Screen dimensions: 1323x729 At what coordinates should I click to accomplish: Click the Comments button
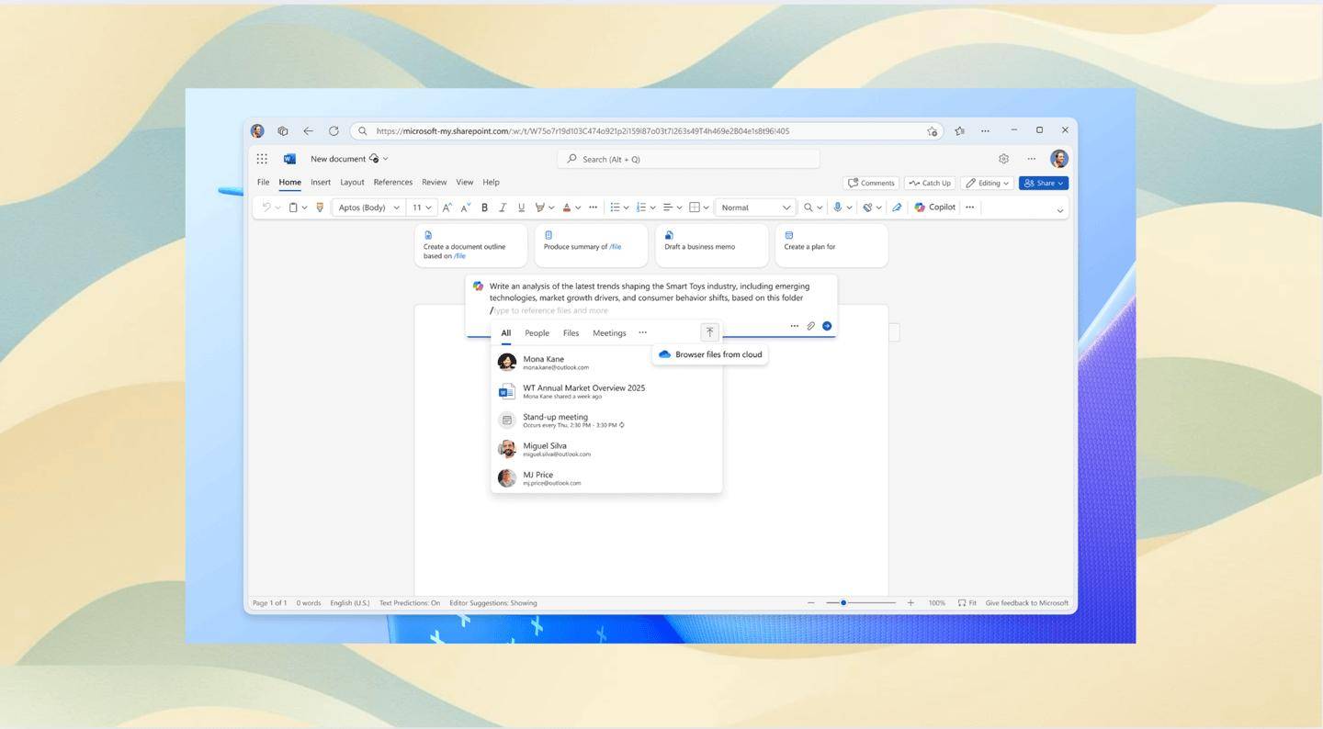[870, 183]
